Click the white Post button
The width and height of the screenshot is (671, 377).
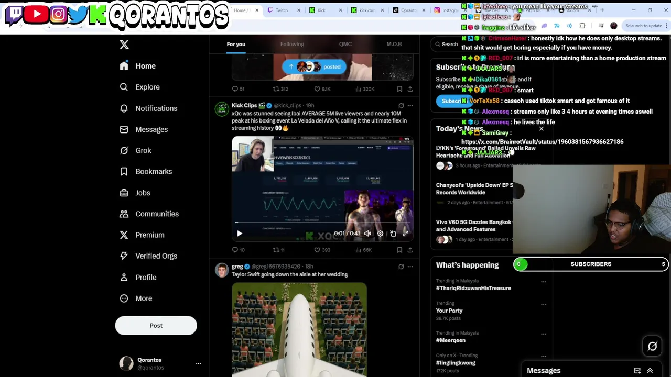pyautogui.click(x=156, y=326)
